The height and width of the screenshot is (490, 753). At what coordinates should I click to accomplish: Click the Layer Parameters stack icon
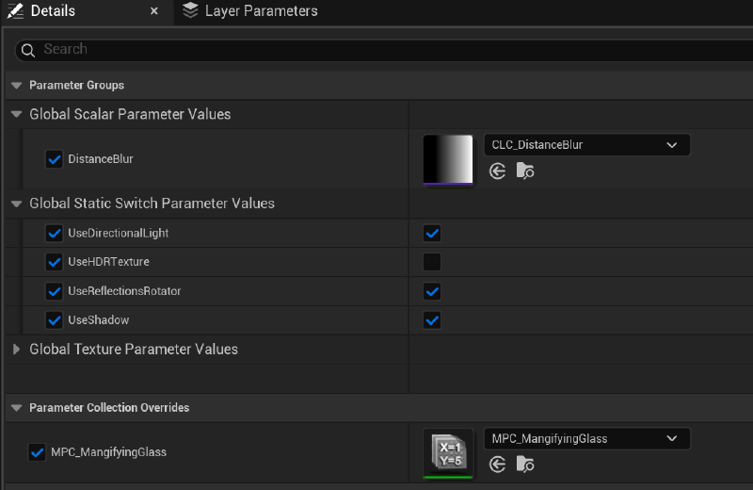click(x=191, y=11)
